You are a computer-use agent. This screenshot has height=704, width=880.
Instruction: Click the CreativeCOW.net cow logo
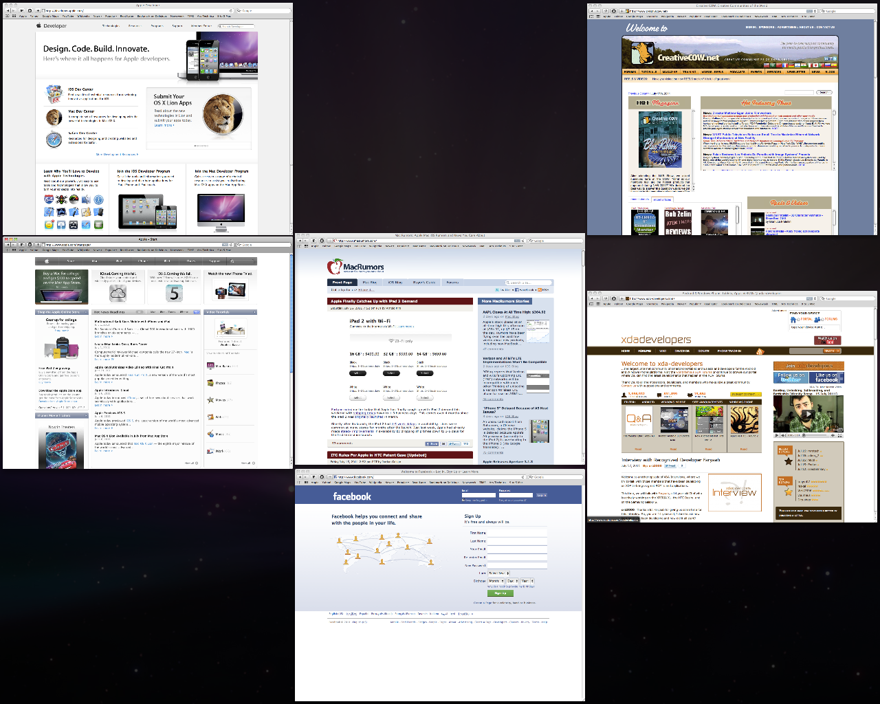tap(642, 53)
